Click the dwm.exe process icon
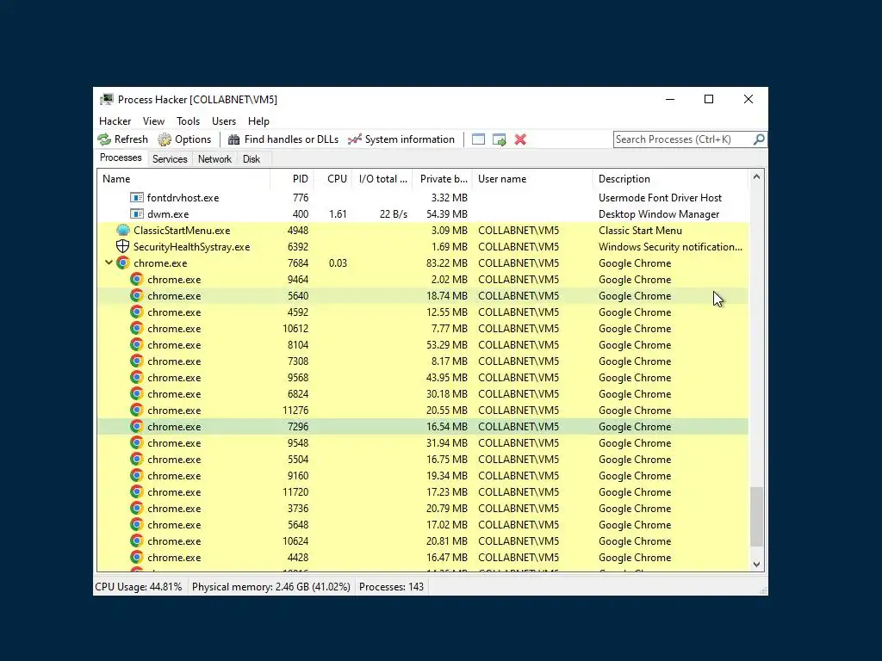Screen dimensions: 882x661 (x=137, y=213)
